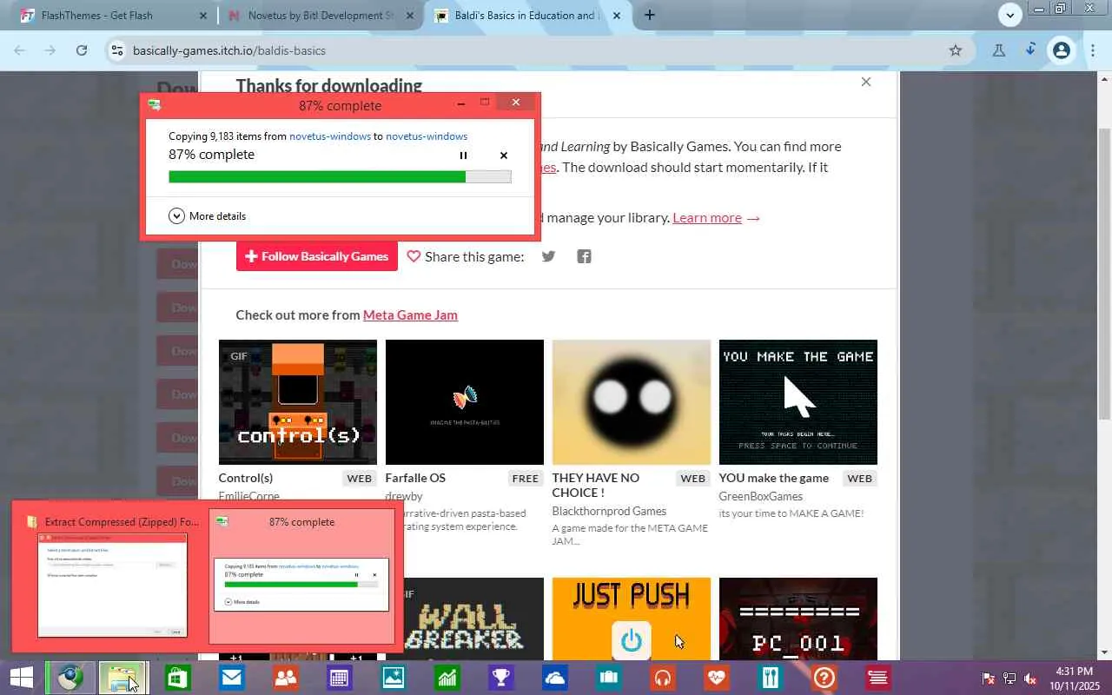Open the Windows Start button
Screen dimensions: 1112x695
tap(21, 678)
